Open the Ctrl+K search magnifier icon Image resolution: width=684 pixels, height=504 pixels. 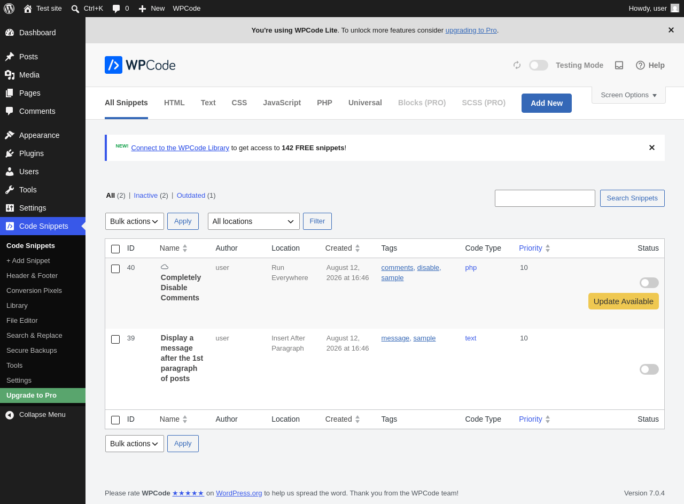75,9
